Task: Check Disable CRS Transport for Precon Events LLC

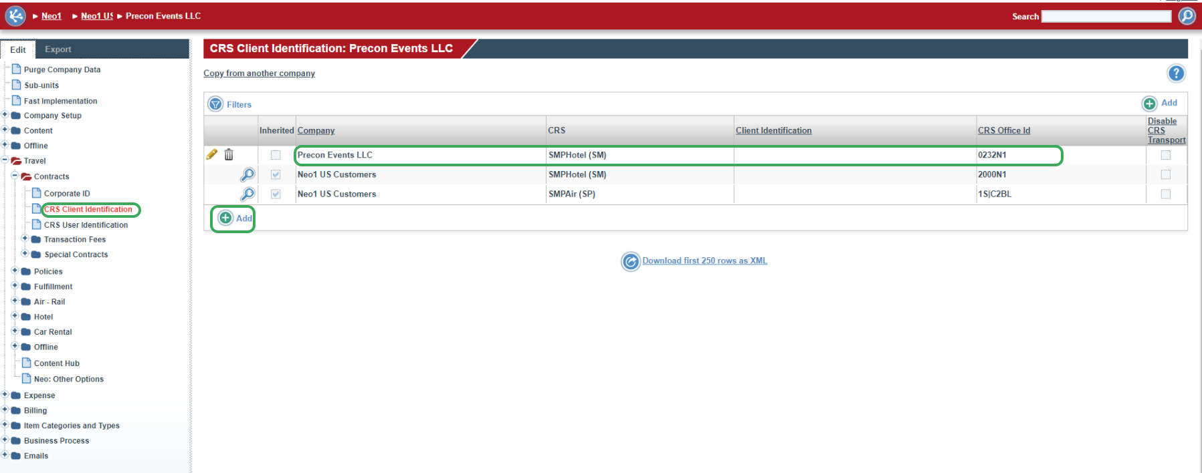Action: click(x=1166, y=155)
